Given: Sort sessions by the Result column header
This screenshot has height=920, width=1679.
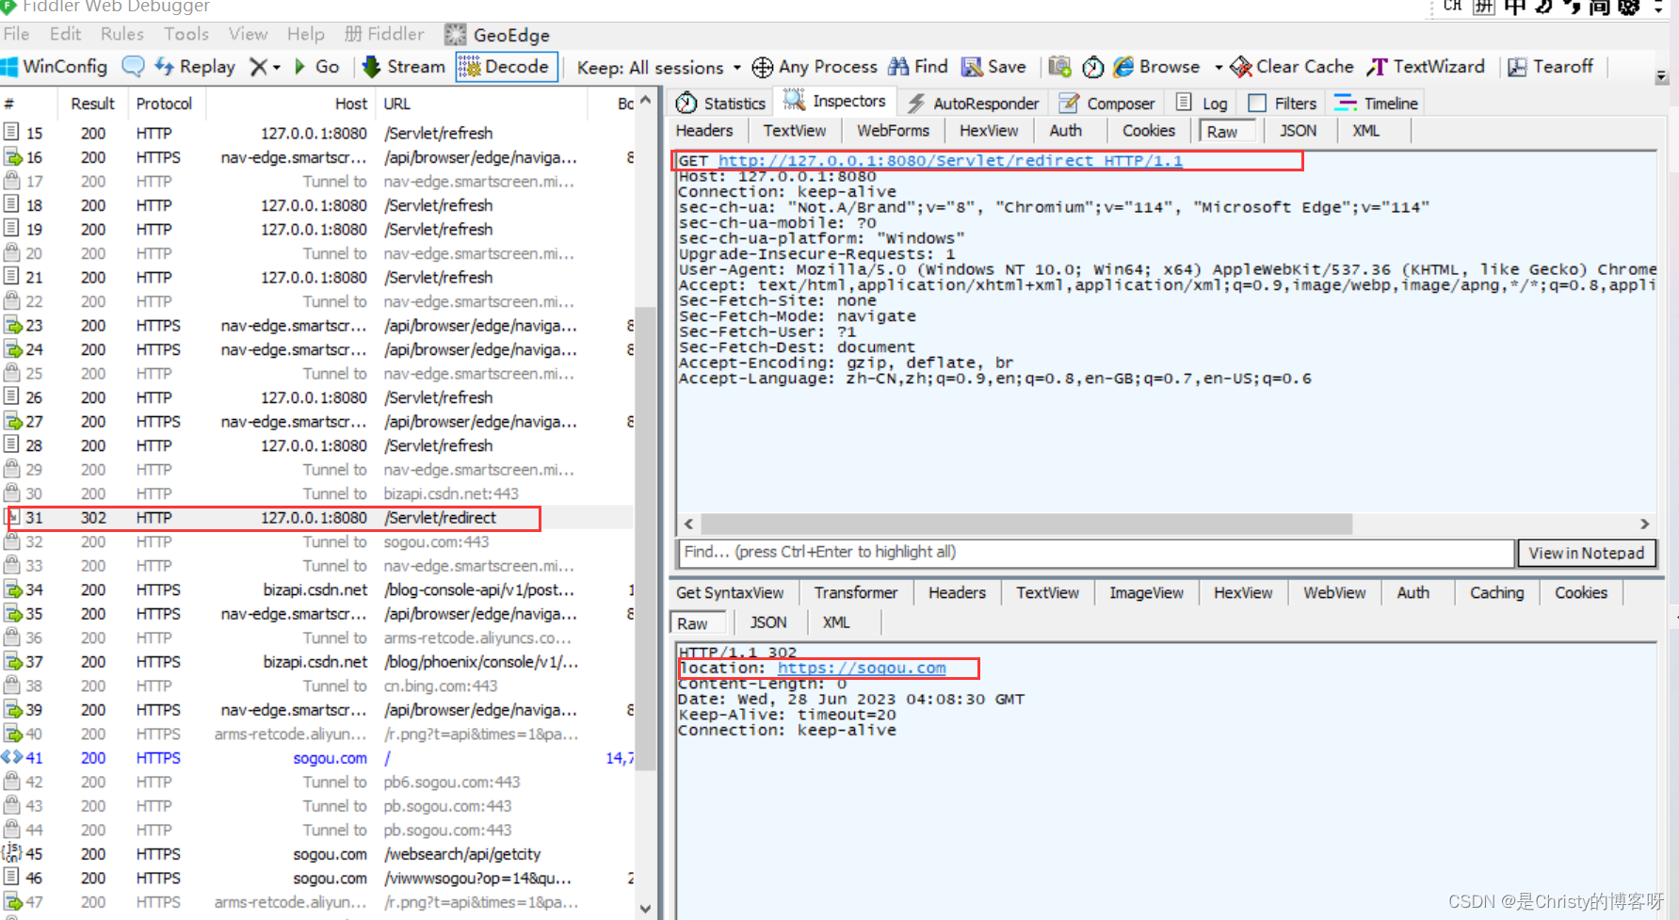Looking at the screenshot, I should click(x=92, y=104).
